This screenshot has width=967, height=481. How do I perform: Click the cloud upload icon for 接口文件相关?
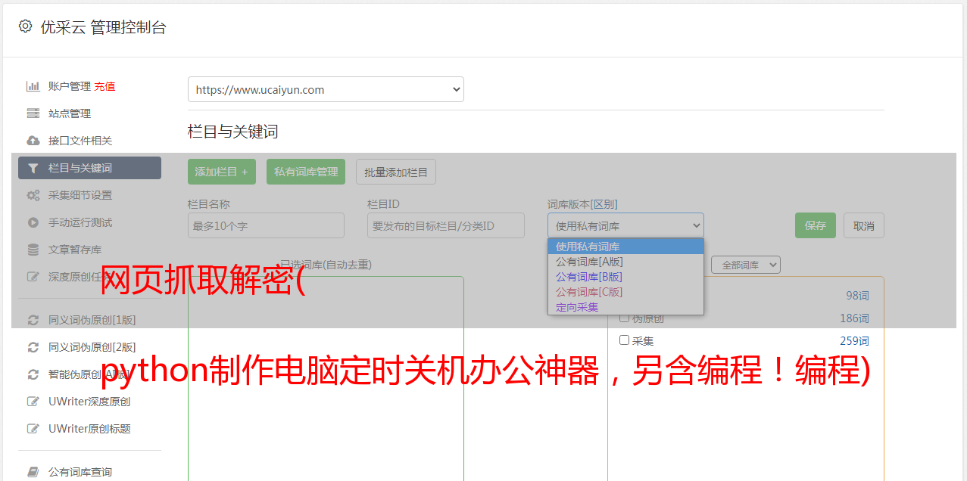click(33, 141)
